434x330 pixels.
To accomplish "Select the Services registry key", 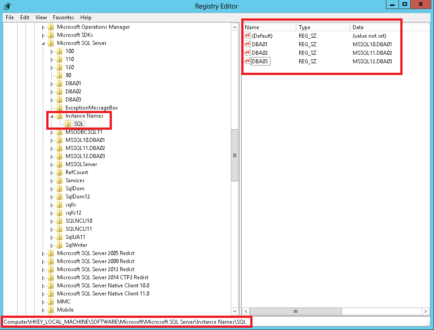I will click(75, 180).
